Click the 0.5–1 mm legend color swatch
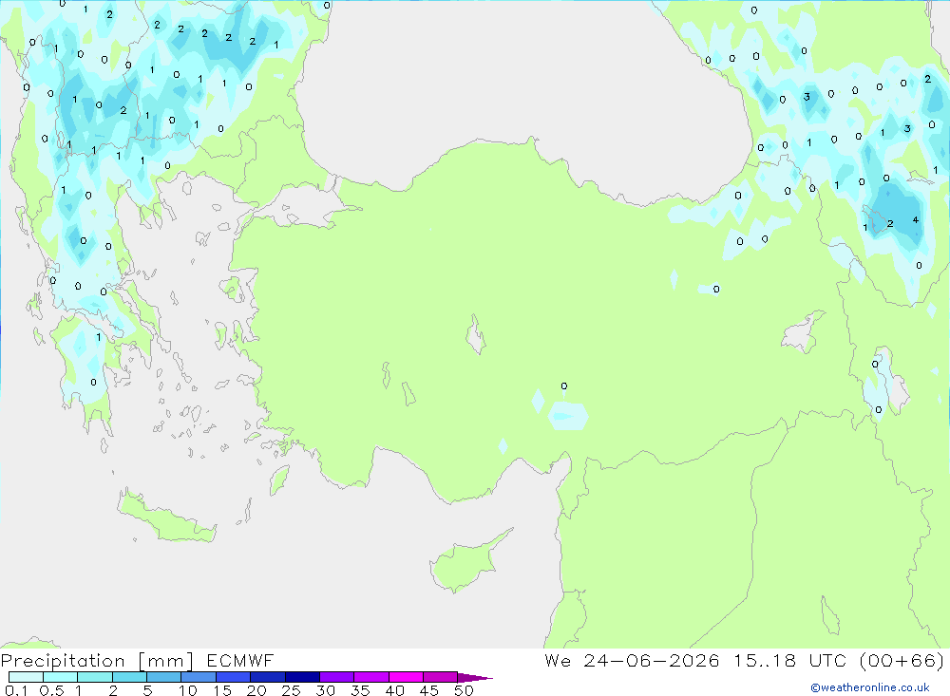 60,677
